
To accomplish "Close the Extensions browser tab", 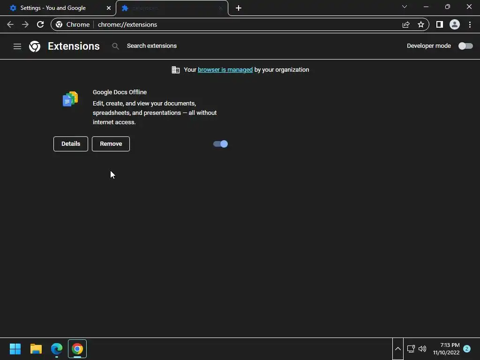I will 220,8.
